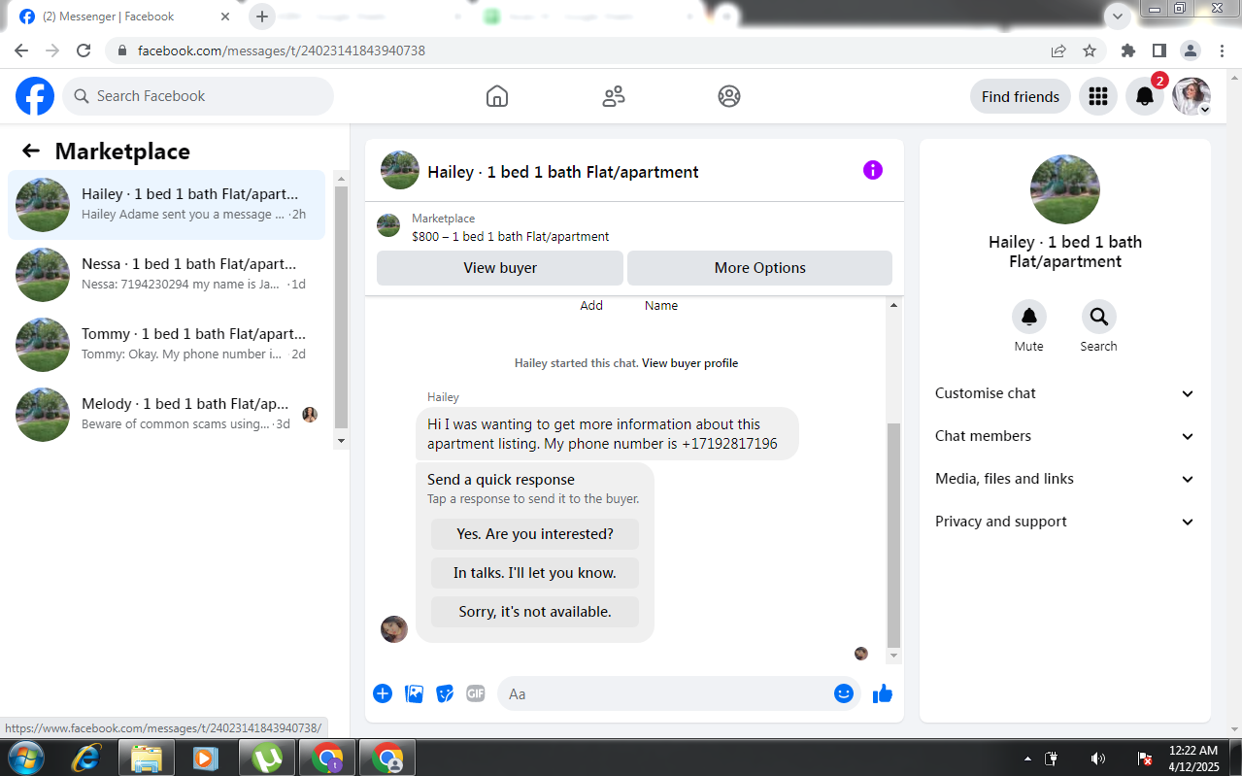Focus the Aa message input box
1242x776 pixels.
click(679, 693)
